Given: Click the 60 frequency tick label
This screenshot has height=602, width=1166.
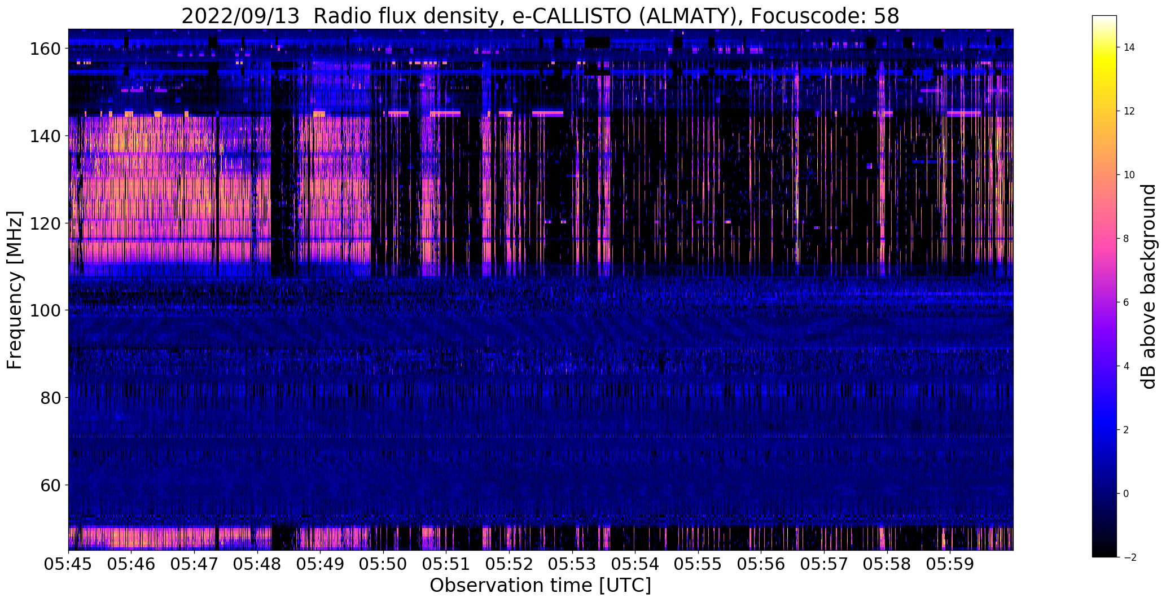Looking at the screenshot, I should [x=50, y=486].
